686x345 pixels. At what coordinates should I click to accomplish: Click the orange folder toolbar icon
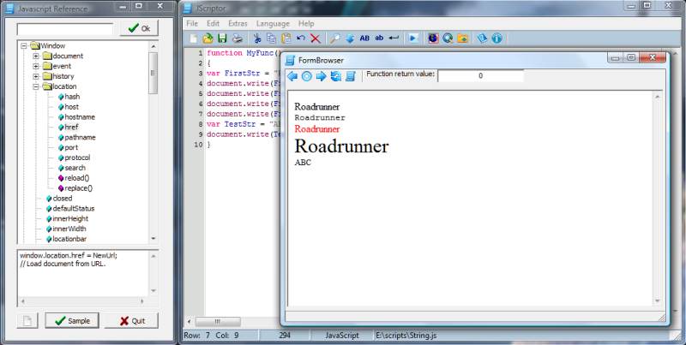coord(462,39)
